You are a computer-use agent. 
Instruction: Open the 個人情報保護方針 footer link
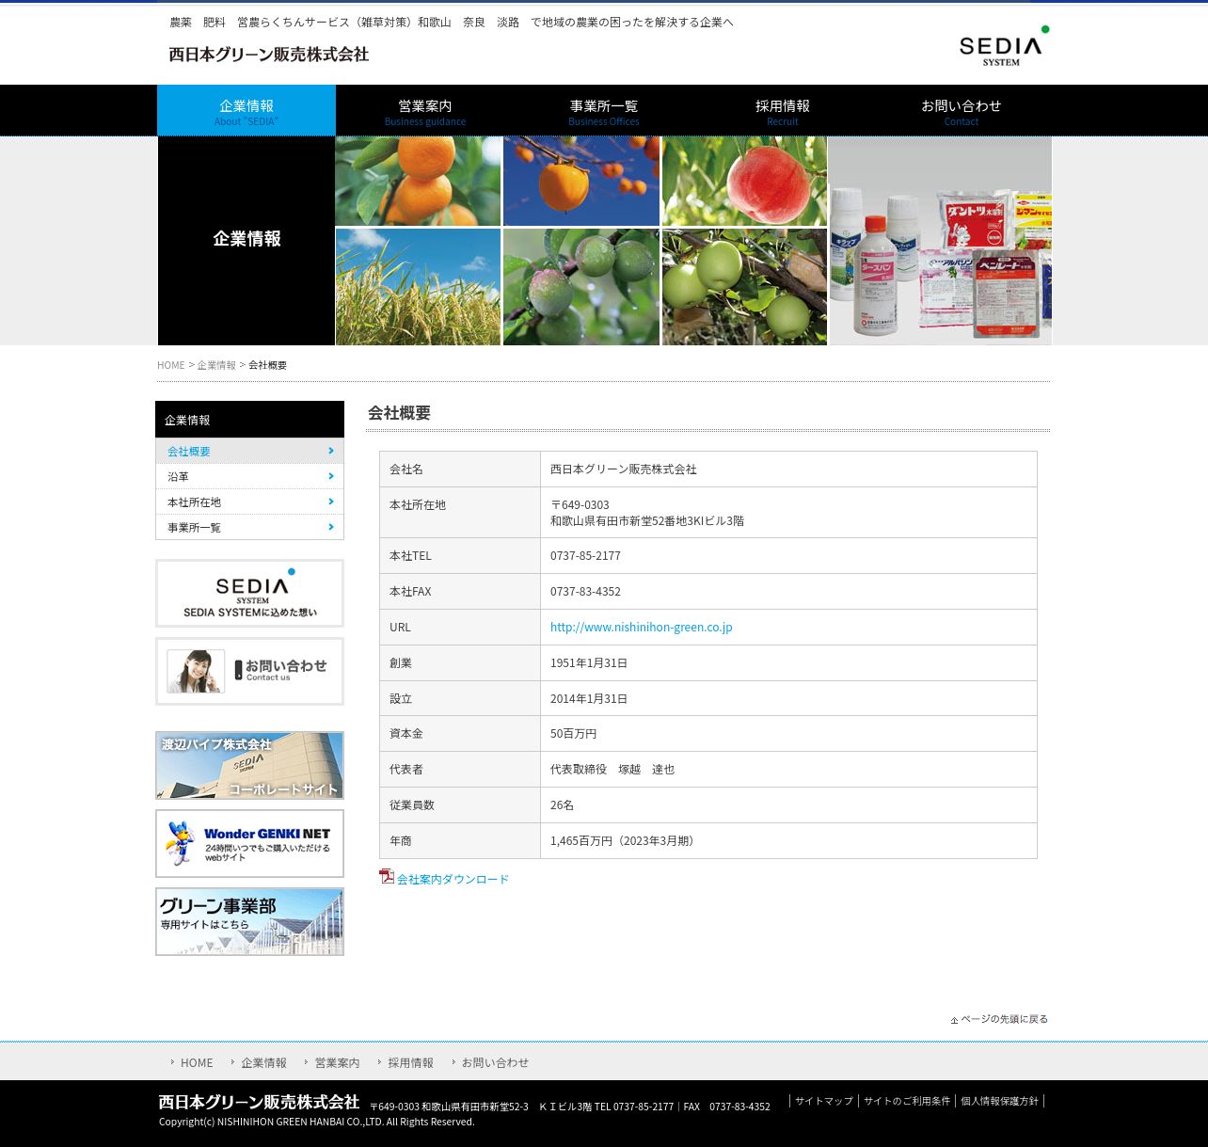coord(1000,1101)
